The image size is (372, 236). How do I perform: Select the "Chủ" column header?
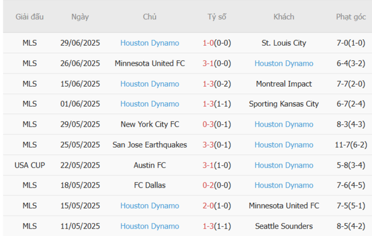[x=150, y=17]
